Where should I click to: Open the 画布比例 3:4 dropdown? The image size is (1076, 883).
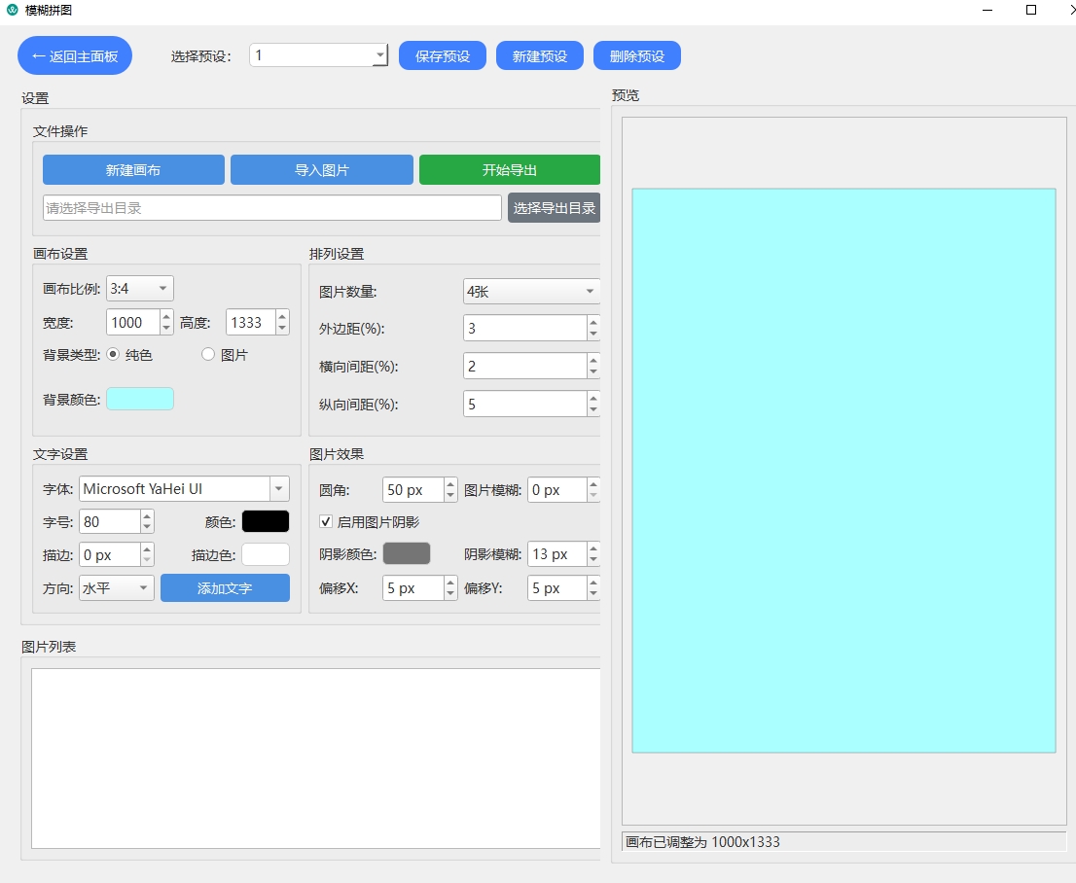[140, 288]
